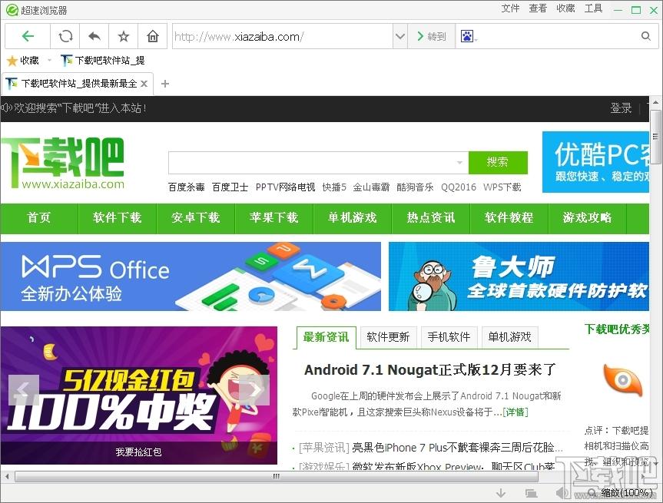663x503 pixels.
Task: Click the 下载吧 site logo
Action: [x=62, y=163]
